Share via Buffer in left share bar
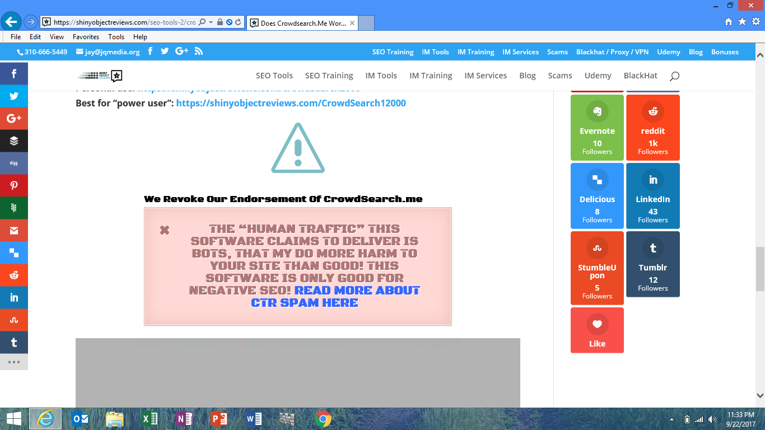This screenshot has height=430, width=765. (x=14, y=141)
